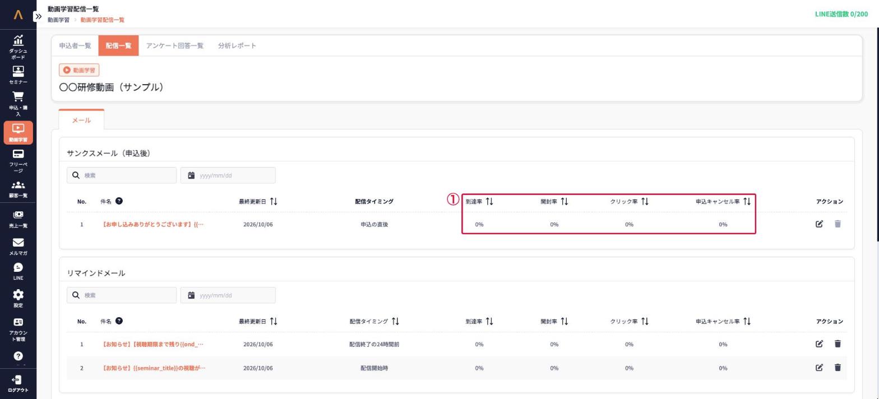Switch to アンケート回答一覧 tab
879x399 pixels.
[174, 46]
